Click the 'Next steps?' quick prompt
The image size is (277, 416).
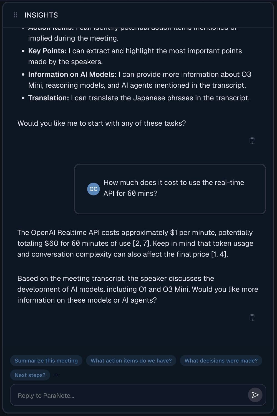(30, 375)
